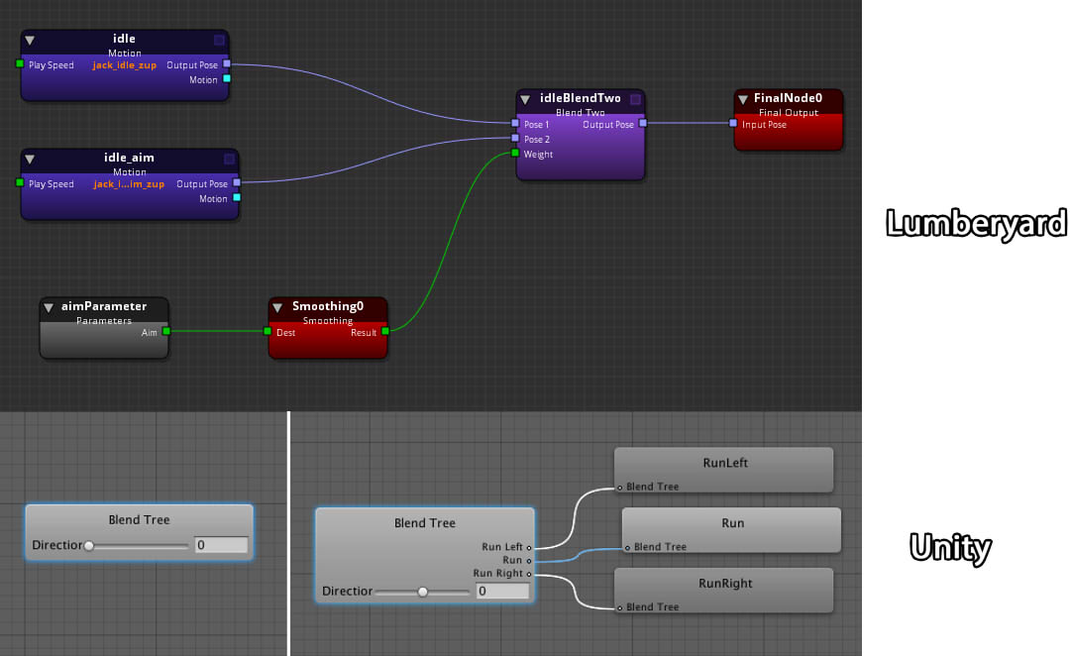Viewport: 1071px width, 656px height.
Task: Click the Play Speed input port on idle_aim node
Action: (x=20, y=182)
